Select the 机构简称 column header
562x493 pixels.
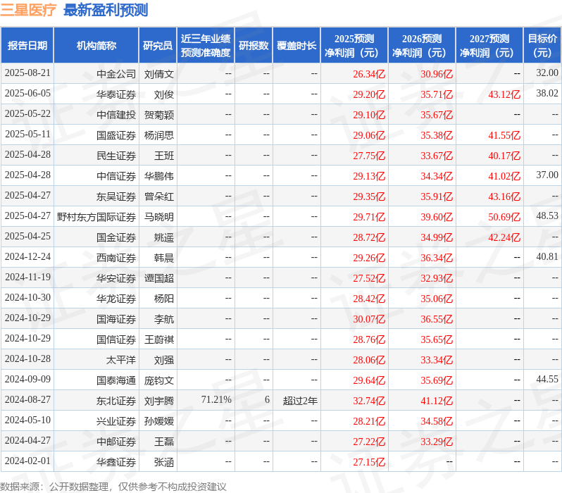[x=96, y=46]
